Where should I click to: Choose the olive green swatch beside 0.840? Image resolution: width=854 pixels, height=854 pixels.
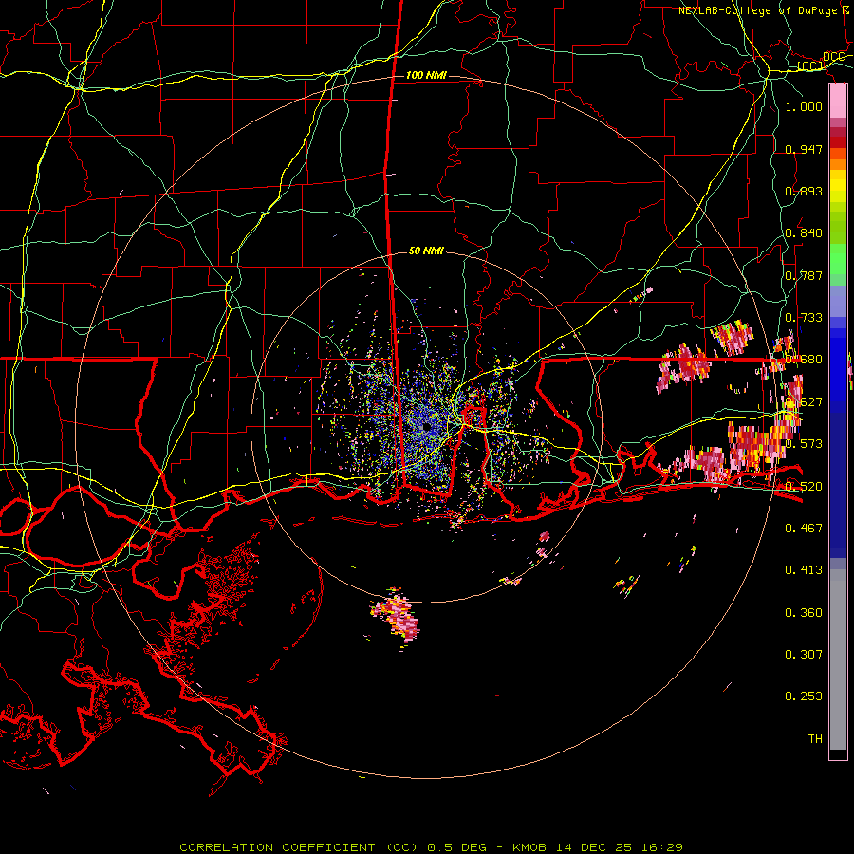838,228
